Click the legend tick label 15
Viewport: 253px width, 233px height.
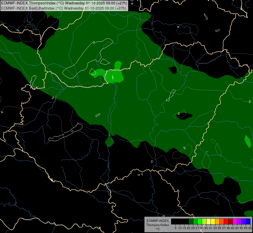[x=184, y=228]
